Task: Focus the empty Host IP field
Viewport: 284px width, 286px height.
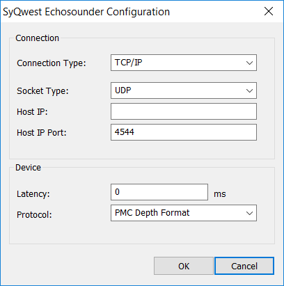Action: [x=184, y=111]
